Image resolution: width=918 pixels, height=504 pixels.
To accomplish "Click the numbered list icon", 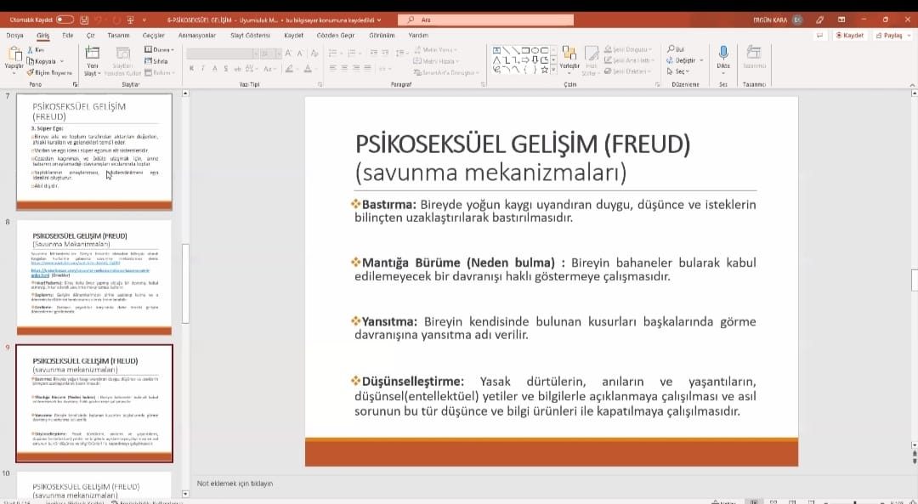I will click(351, 54).
